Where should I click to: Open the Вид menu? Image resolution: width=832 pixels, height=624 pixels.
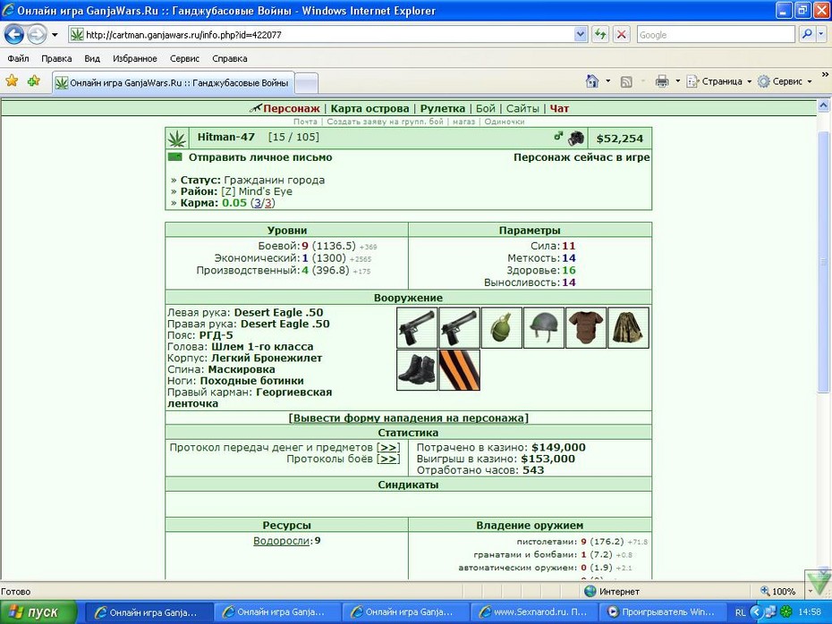point(92,58)
